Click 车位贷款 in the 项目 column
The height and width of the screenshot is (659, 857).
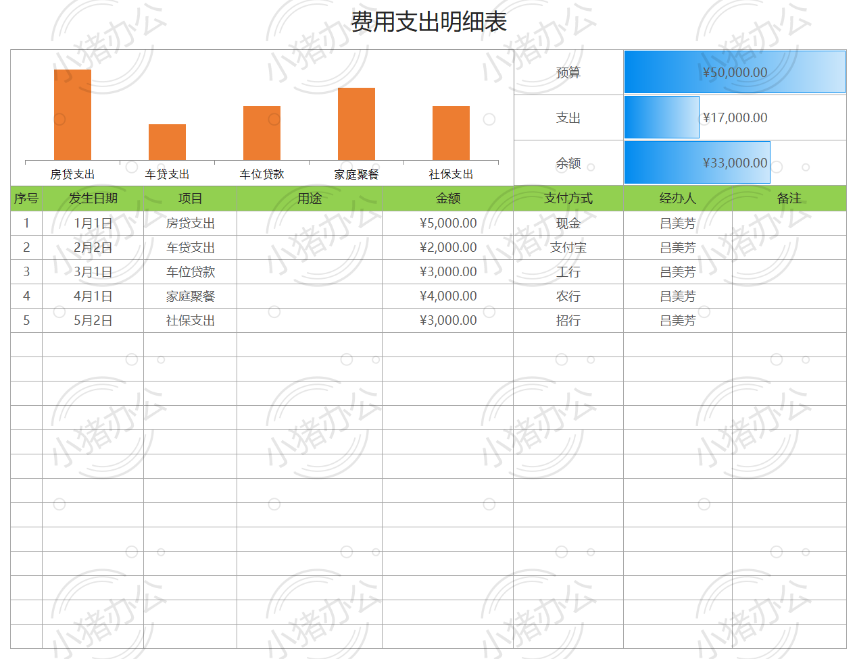point(190,272)
